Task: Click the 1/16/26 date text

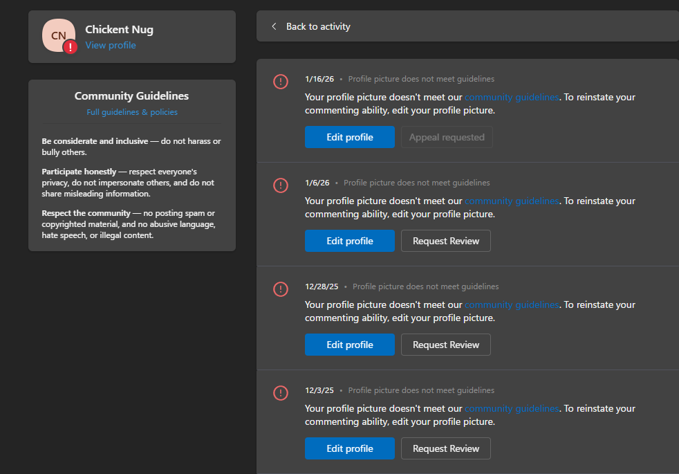Action: point(319,79)
